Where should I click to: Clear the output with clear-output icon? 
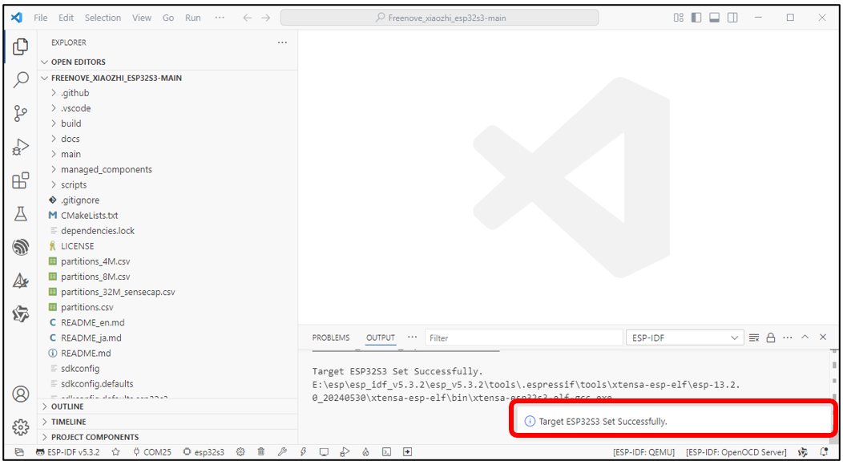tap(754, 338)
